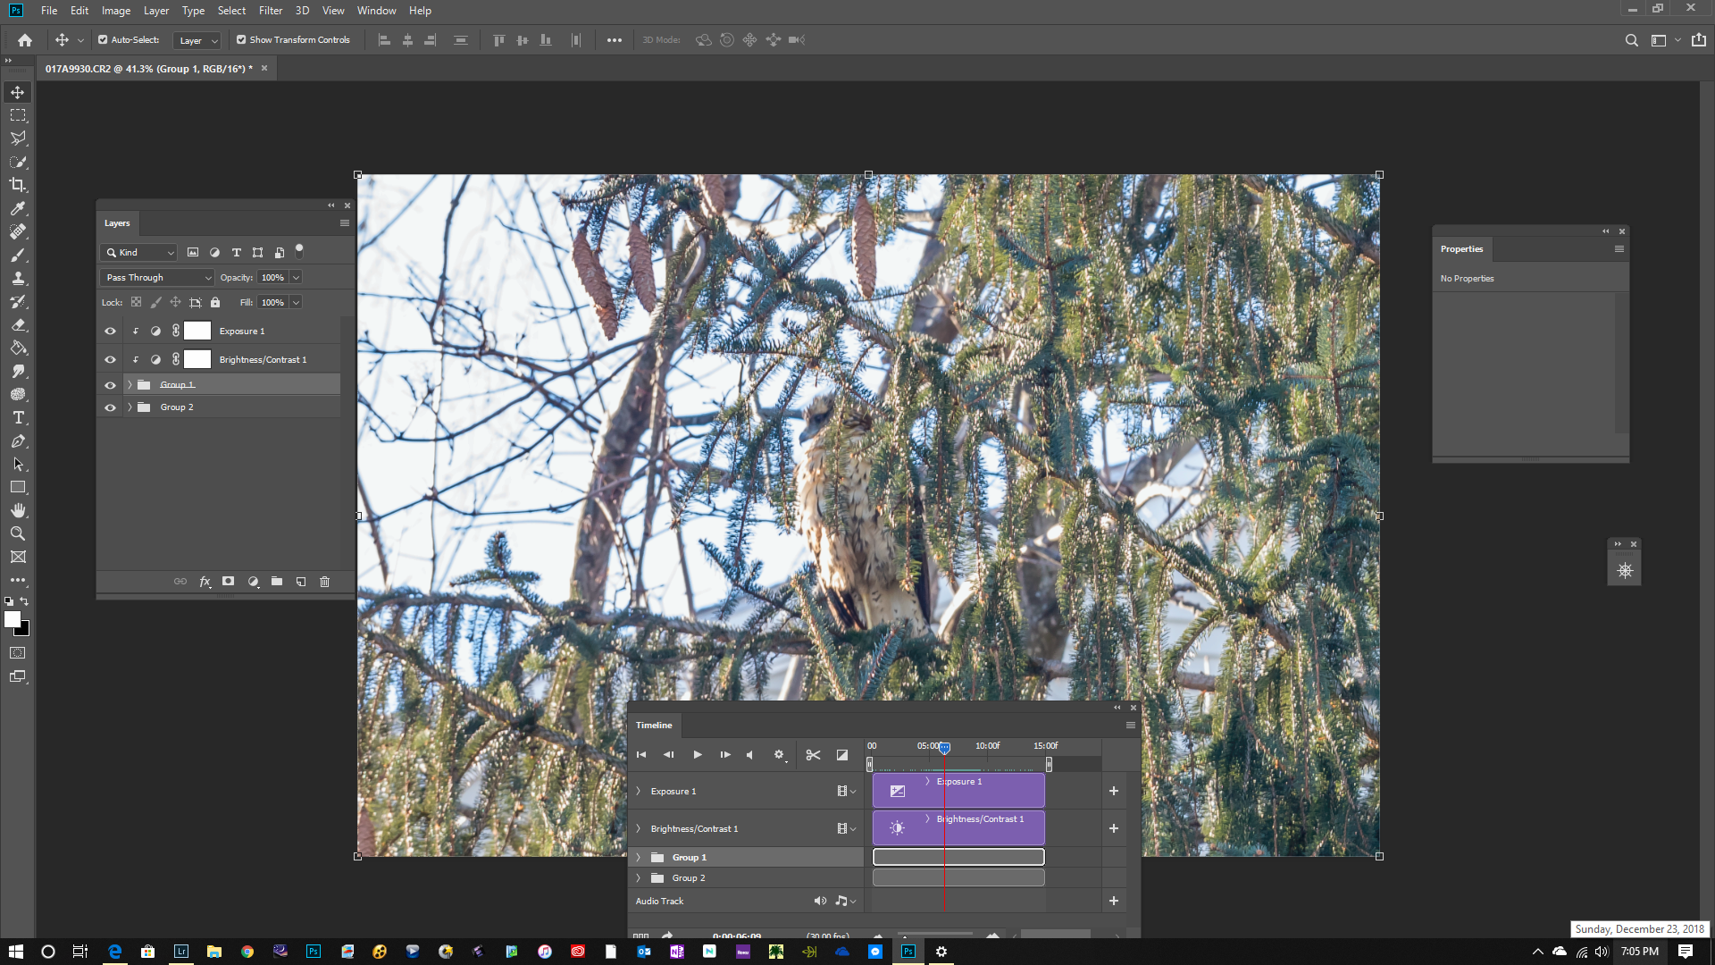This screenshot has width=1715, height=965.
Task: Play the timeline
Action: coord(698,755)
